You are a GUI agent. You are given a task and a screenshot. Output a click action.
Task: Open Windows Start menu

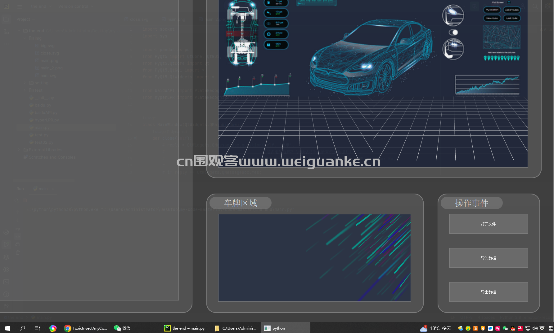tap(7, 328)
